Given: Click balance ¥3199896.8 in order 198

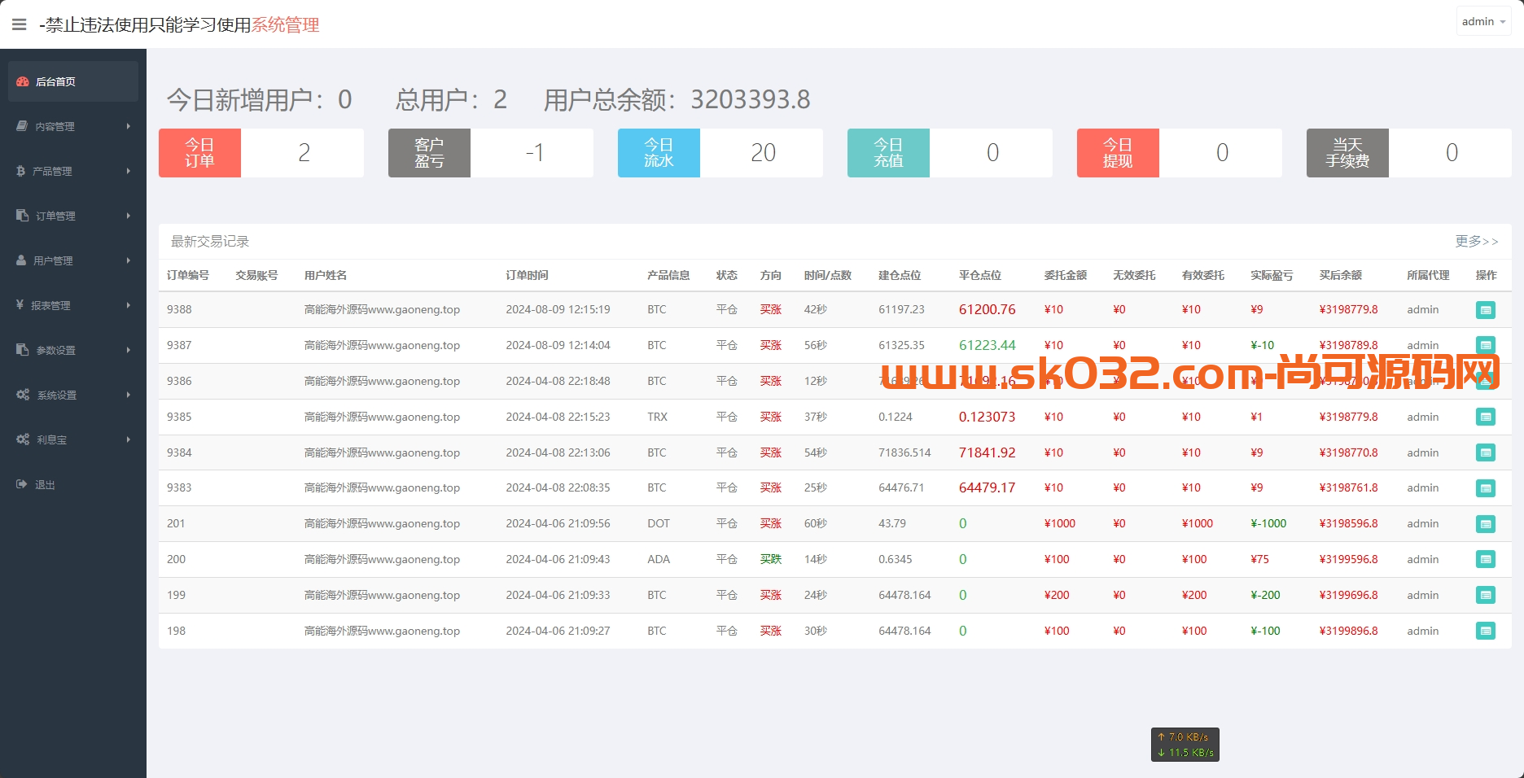Looking at the screenshot, I should (1348, 631).
